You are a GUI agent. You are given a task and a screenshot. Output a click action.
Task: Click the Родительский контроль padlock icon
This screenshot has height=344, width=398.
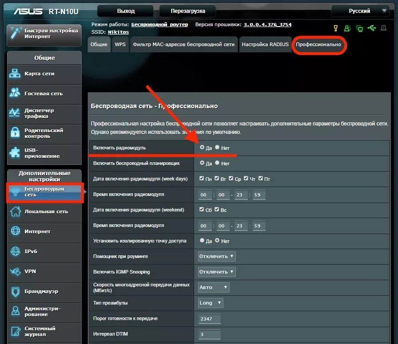pos(15,132)
